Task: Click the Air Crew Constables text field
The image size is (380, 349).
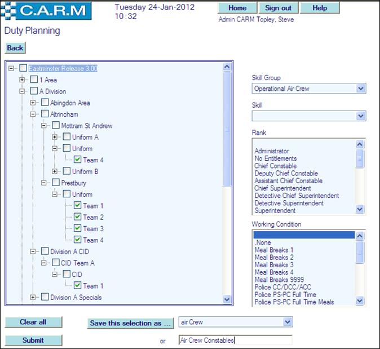Action: [x=235, y=340]
